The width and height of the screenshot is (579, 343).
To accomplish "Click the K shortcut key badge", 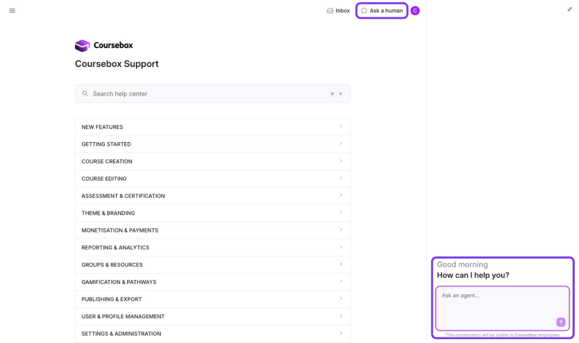I will point(341,94).
